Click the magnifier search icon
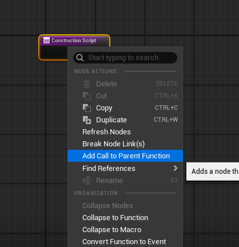This screenshot has height=247, width=239. pyautogui.click(x=80, y=58)
